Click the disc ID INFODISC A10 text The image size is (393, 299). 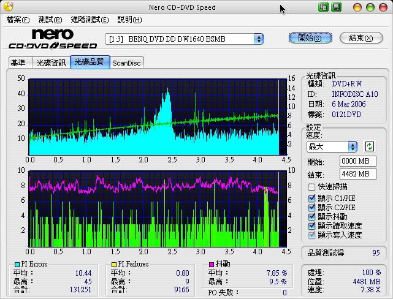click(x=355, y=94)
